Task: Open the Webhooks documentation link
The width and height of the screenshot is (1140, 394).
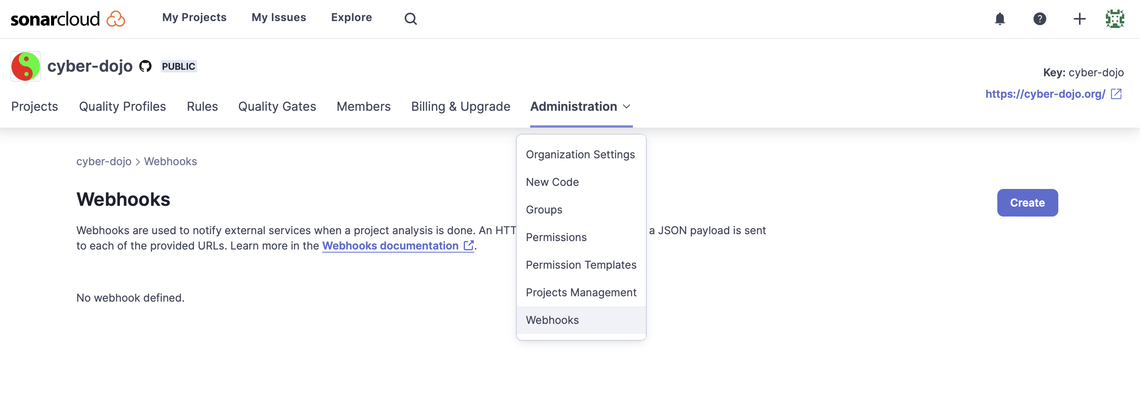Action: pyautogui.click(x=398, y=246)
